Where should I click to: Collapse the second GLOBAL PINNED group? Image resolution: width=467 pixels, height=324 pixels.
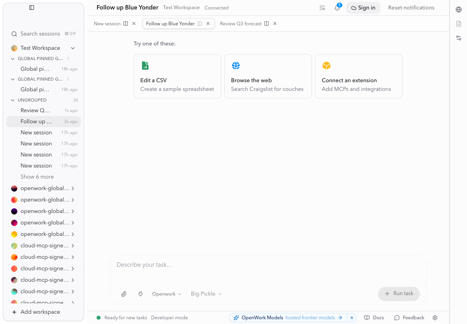pyautogui.click(x=13, y=79)
